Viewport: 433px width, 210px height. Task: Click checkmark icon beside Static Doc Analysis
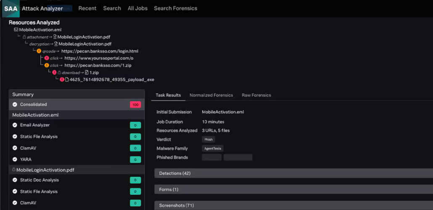[15, 180]
